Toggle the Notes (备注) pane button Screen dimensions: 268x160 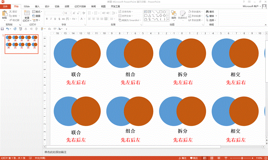tap(183, 158)
